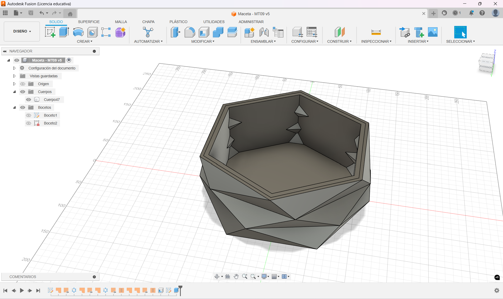Expand the Vistas guardadas node
Viewport: 503px width, 299px height.
(14, 76)
